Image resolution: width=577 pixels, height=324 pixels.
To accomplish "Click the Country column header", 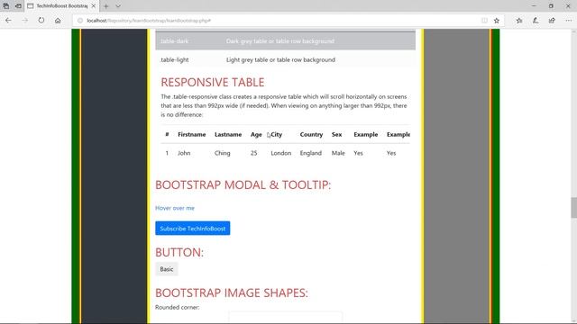I will tap(311, 134).
